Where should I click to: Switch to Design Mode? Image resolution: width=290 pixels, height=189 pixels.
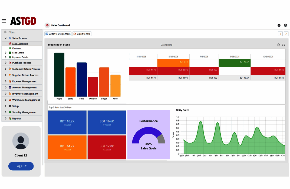point(58,34)
